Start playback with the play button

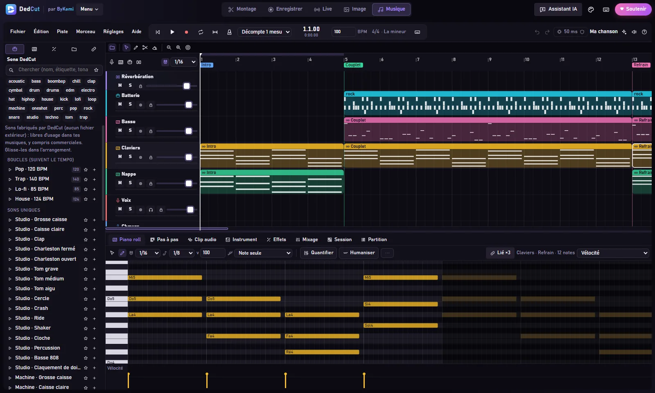tap(172, 32)
